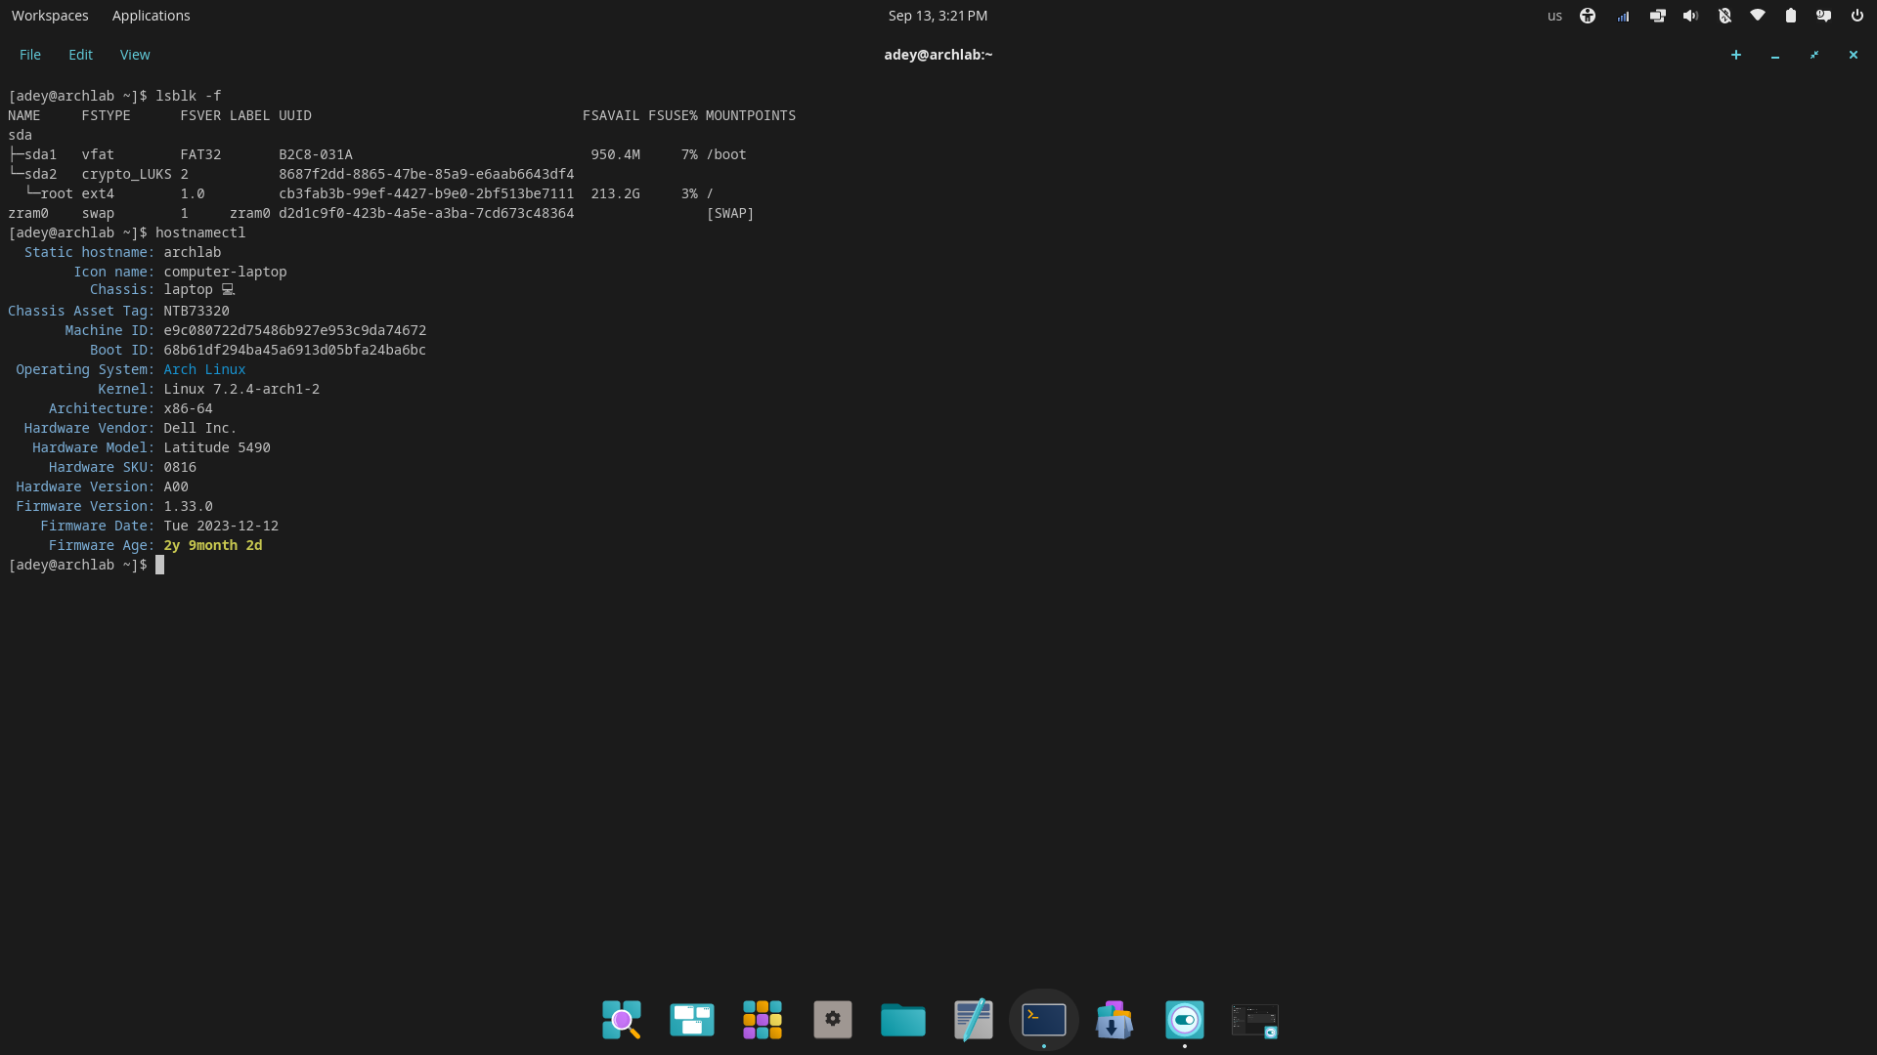
Task: Open the power menu icon
Action: click(1857, 16)
